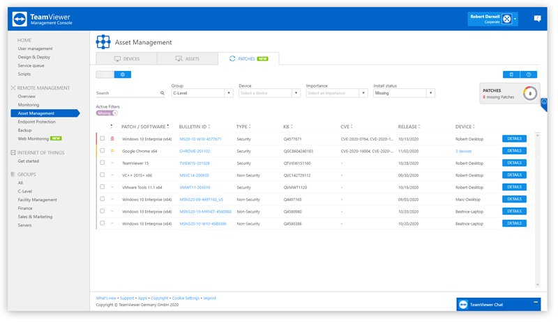Open the Install status dropdown

pyautogui.click(x=404, y=93)
